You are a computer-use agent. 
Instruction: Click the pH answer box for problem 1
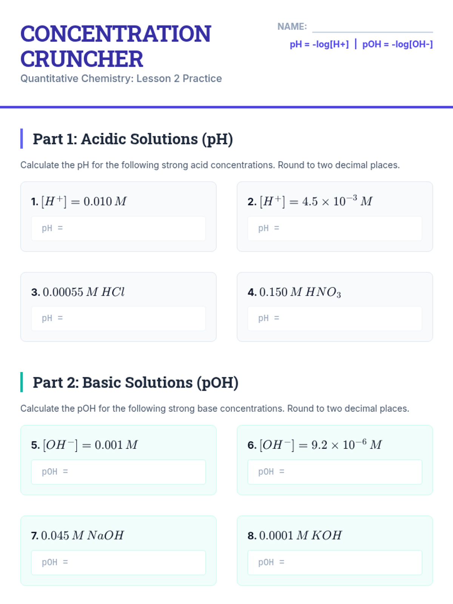[119, 228]
